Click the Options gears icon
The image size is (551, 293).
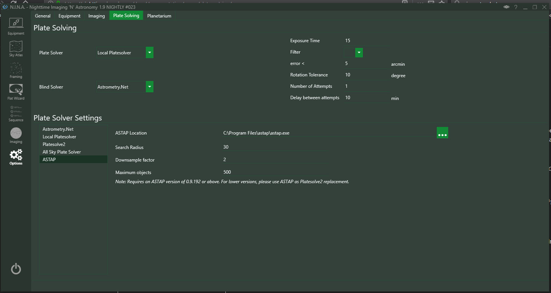pos(16,157)
